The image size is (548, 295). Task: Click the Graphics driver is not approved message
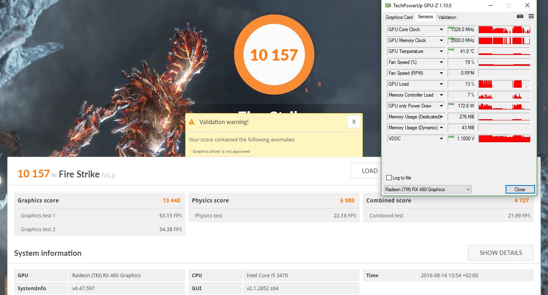pos(220,152)
